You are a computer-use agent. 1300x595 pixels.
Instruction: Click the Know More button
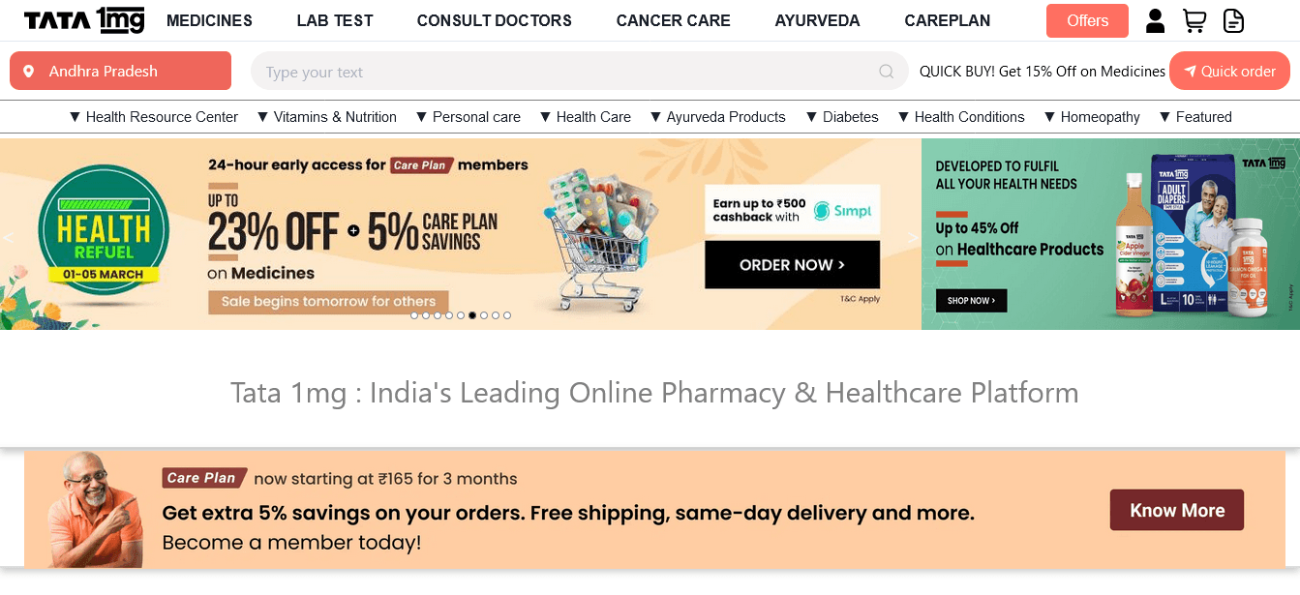click(1177, 510)
